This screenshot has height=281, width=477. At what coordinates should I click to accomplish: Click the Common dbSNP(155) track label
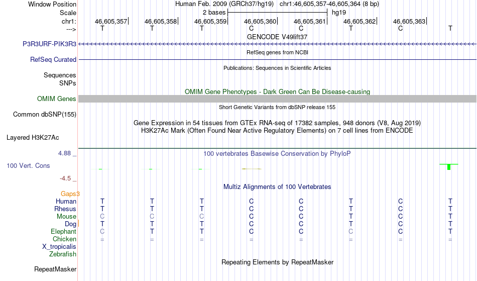[x=44, y=114]
